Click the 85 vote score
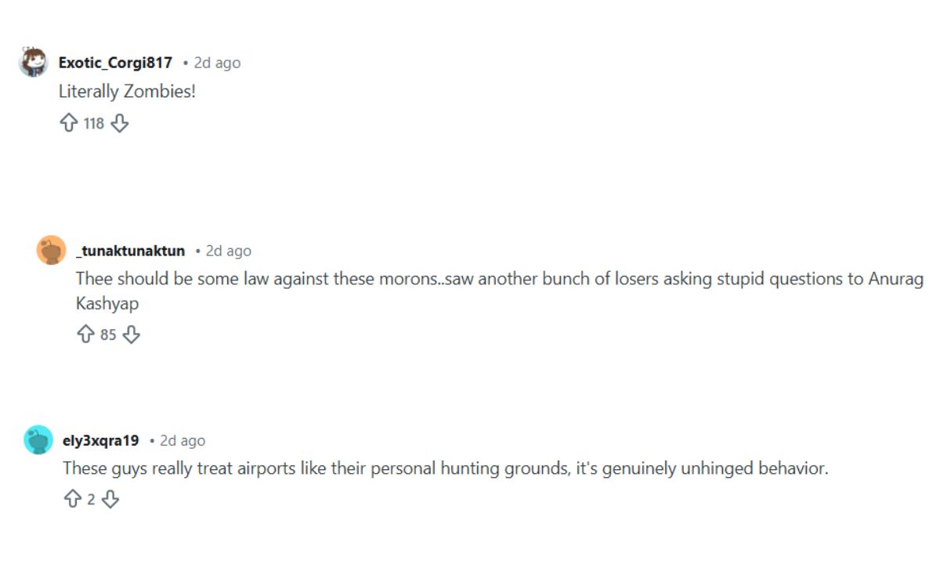The width and height of the screenshot is (940, 564). 108,334
